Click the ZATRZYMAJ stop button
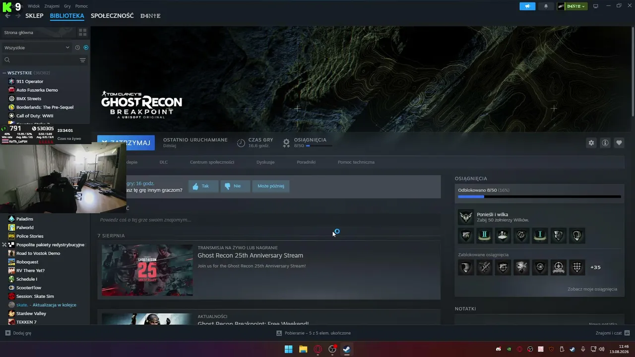The height and width of the screenshot is (357, 635). [126, 143]
